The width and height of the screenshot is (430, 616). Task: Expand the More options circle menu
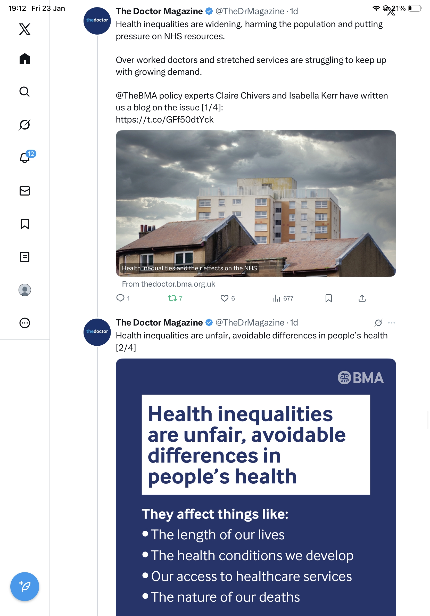tap(25, 323)
